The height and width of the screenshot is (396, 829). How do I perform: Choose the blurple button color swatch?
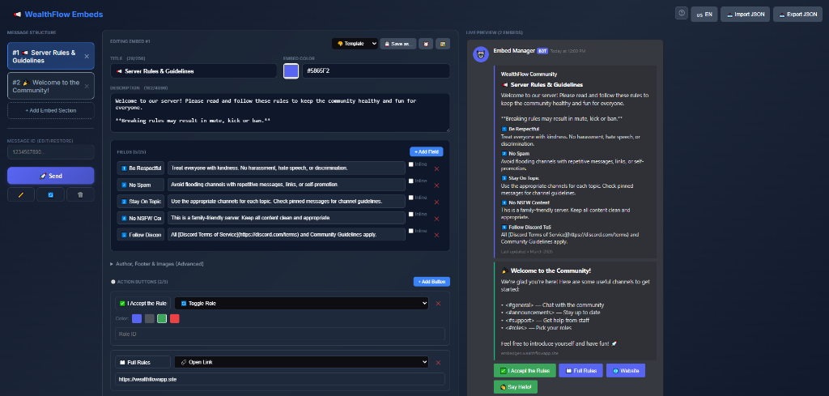137,319
